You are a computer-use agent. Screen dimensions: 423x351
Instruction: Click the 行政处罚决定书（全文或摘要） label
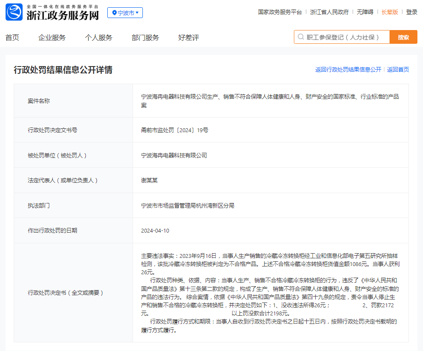65,293
